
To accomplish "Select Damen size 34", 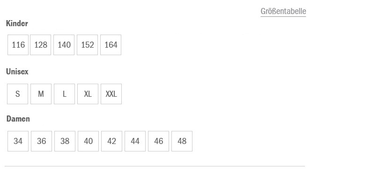I will coord(18,141).
